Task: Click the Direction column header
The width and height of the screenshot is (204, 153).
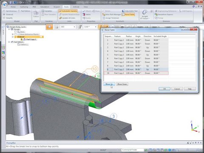Action: [147, 37]
